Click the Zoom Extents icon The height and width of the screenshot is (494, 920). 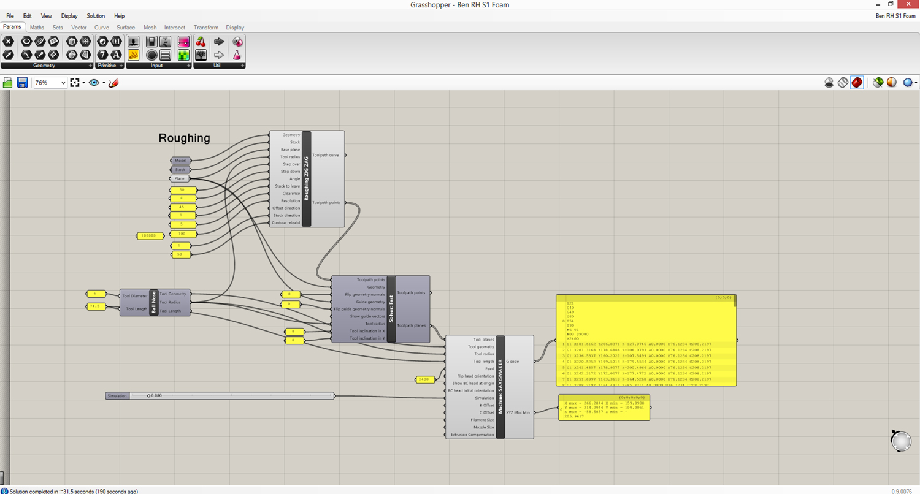(75, 83)
